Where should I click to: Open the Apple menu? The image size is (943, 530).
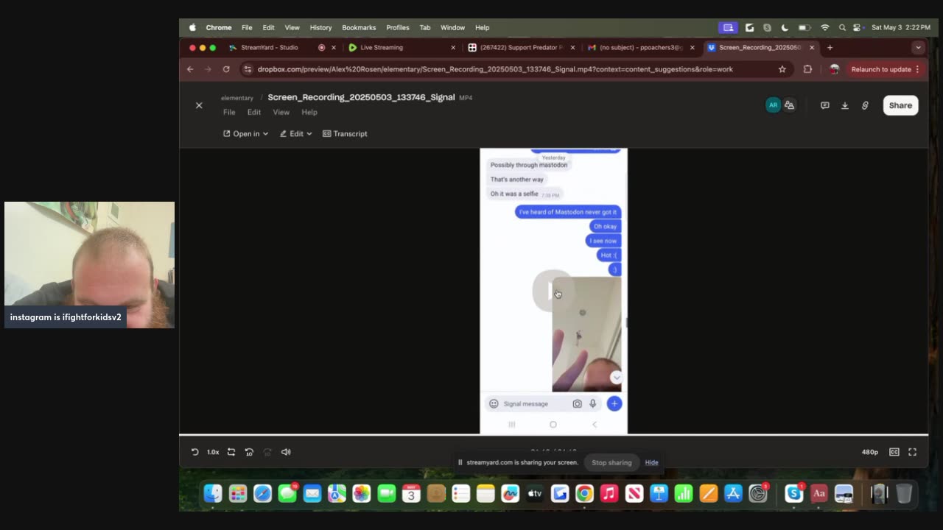(x=193, y=27)
